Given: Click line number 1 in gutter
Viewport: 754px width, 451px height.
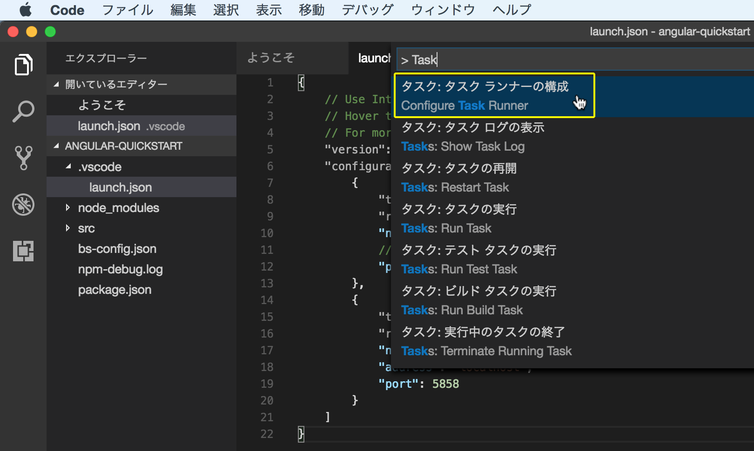Looking at the screenshot, I should point(270,83).
